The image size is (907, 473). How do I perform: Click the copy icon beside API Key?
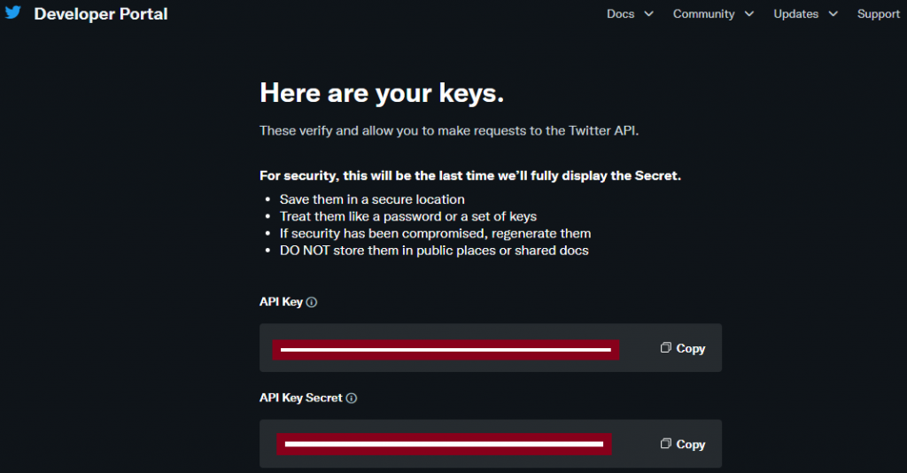pyautogui.click(x=666, y=347)
